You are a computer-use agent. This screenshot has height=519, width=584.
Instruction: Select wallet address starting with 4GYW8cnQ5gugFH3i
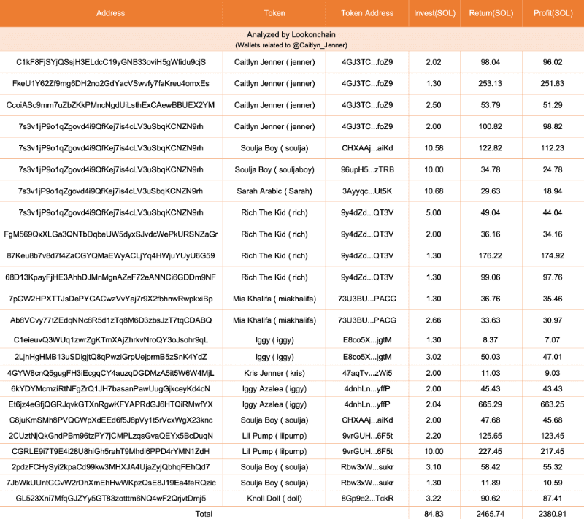pos(111,374)
